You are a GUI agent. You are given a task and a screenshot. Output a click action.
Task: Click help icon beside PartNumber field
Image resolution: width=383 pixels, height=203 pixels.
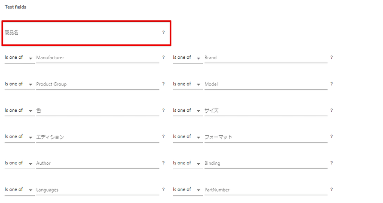tap(331, 190)
